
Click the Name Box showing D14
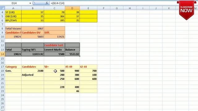pyautogui.click(x=14, y=3)
